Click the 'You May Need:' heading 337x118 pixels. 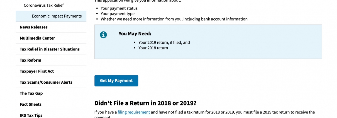click(135, 33)
